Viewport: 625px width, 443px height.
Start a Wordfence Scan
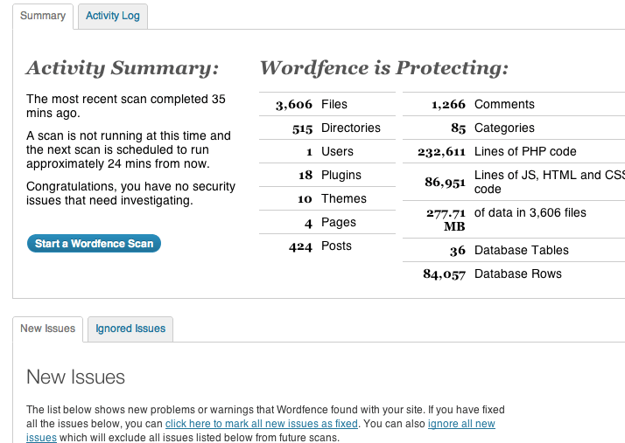(94, 243)
